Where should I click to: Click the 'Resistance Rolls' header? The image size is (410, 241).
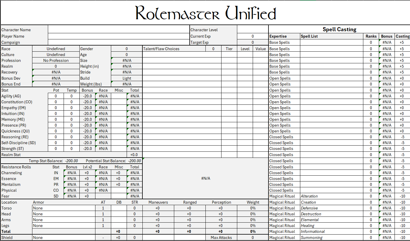[x=16, y=167]
